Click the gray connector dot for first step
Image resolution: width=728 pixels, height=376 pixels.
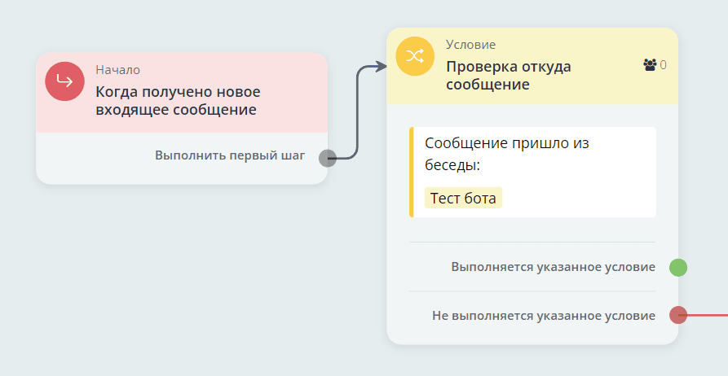coord(327,158)
